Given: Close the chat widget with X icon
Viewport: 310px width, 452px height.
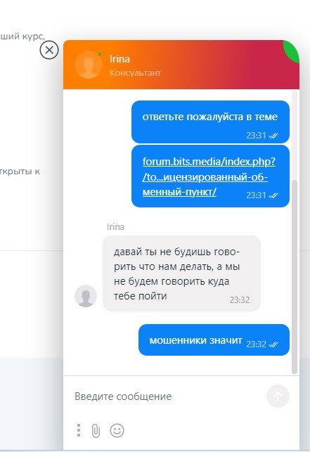Looking at the screenshot, I should pos(49,50).
